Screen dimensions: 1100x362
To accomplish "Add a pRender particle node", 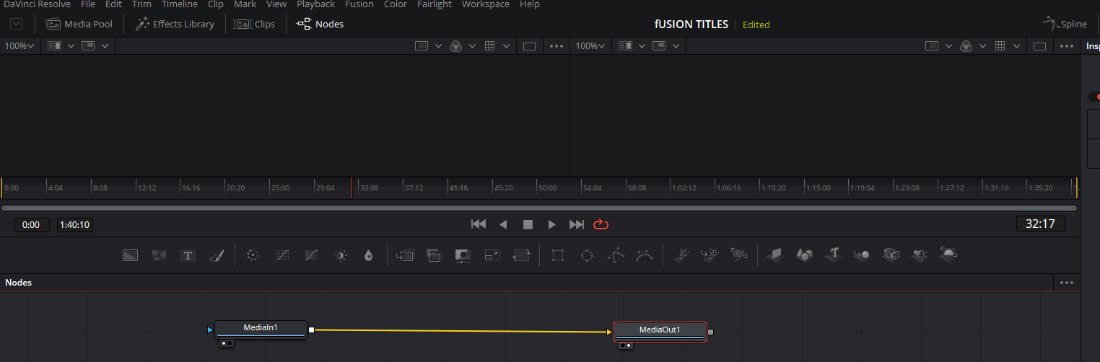I will pos(738,255).
